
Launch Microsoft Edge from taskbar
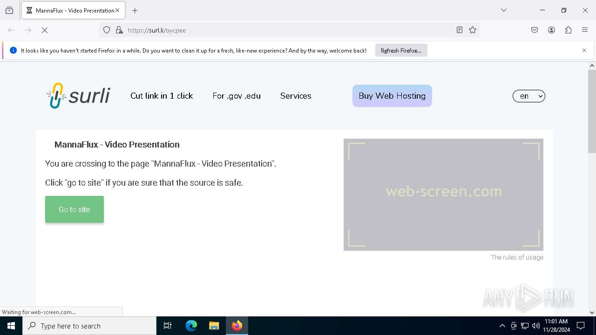[191, 326]
